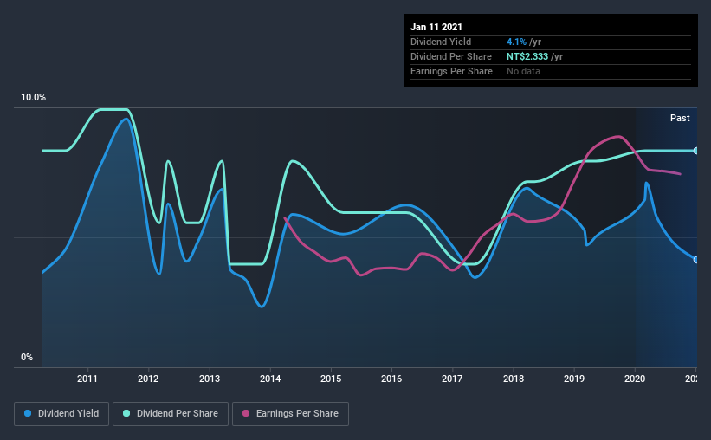Click the 2011 x-axis label
This screenshot has width=711, height=440.
[87, 379]
